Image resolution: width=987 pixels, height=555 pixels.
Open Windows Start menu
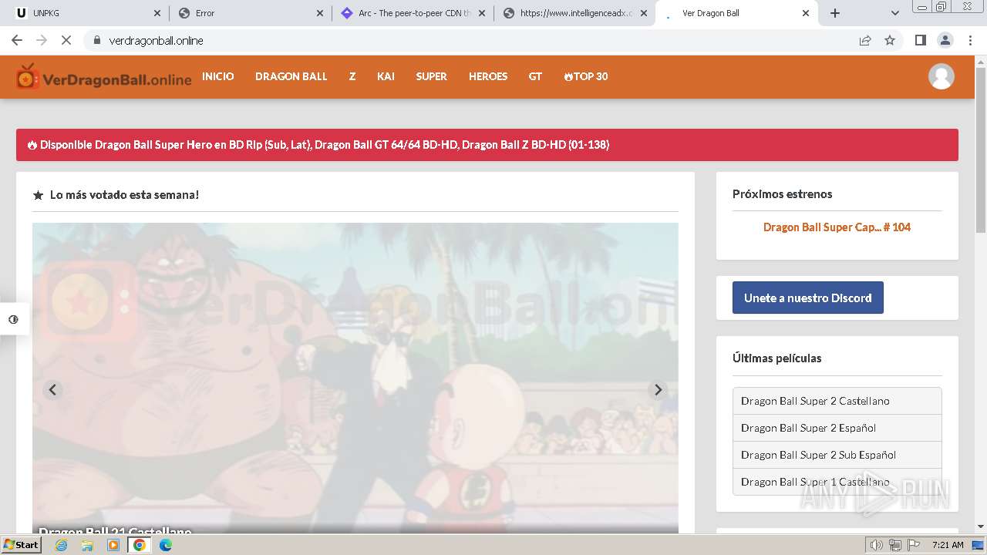[22, 545]
